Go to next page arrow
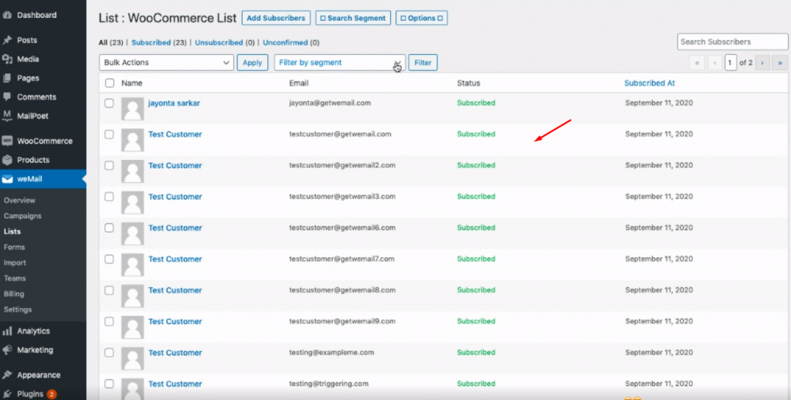 762,63
